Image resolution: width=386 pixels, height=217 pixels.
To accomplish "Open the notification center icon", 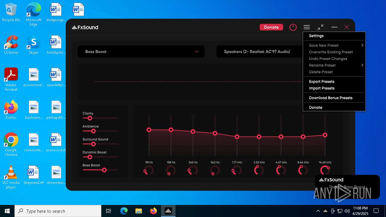I will [x=376, y=211].
